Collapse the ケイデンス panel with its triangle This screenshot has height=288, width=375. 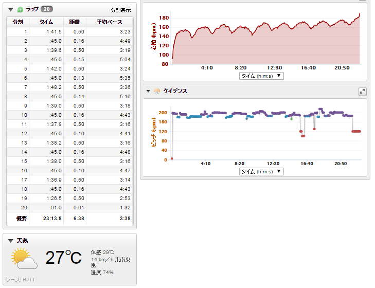[x=148, y=91]
